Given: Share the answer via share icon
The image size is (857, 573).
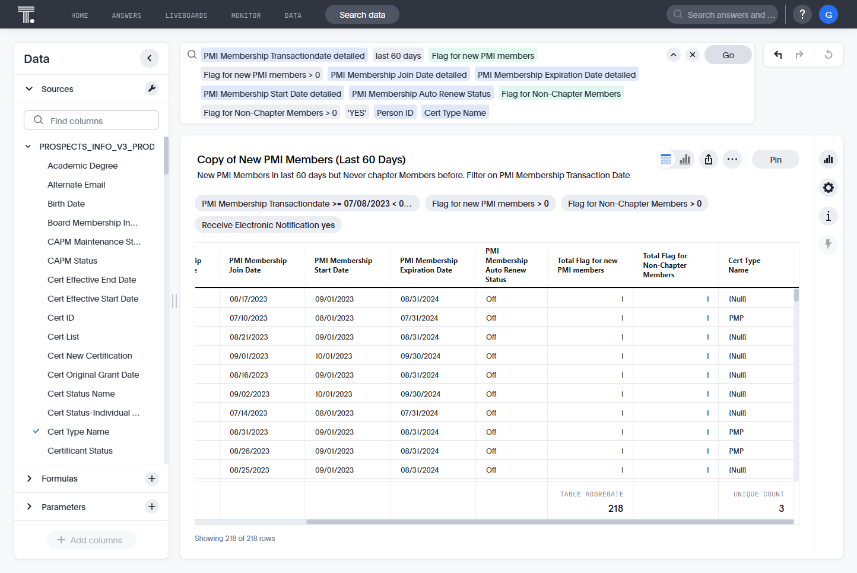Looking at the screenshot, I should coord(709,159).
